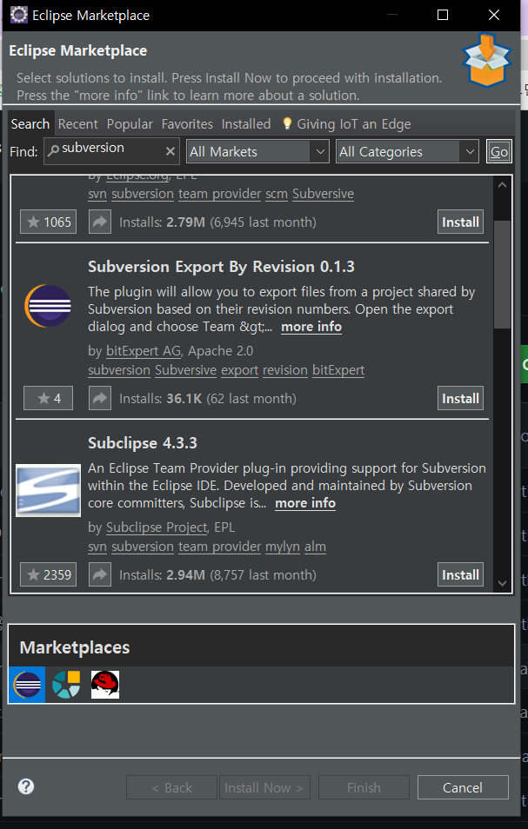Switch to the Installed tab
Screen dimensions: 528x829
246,123
